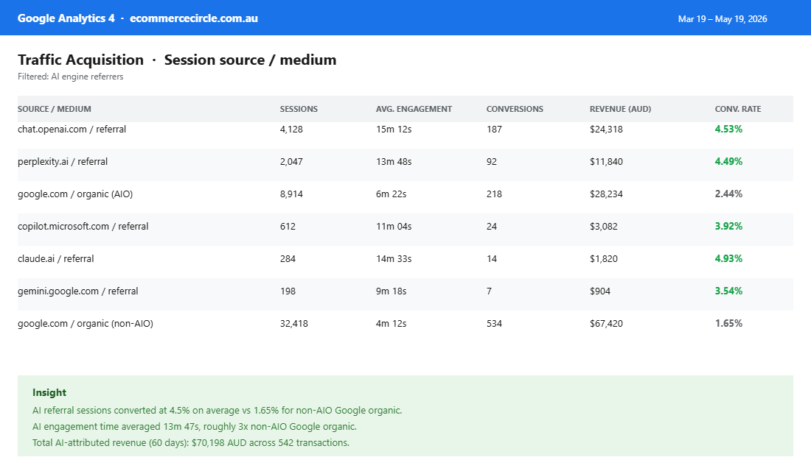
Task: Click the 6m 22s engagement value
Action: pyautogui.click(x=391, y=194)
